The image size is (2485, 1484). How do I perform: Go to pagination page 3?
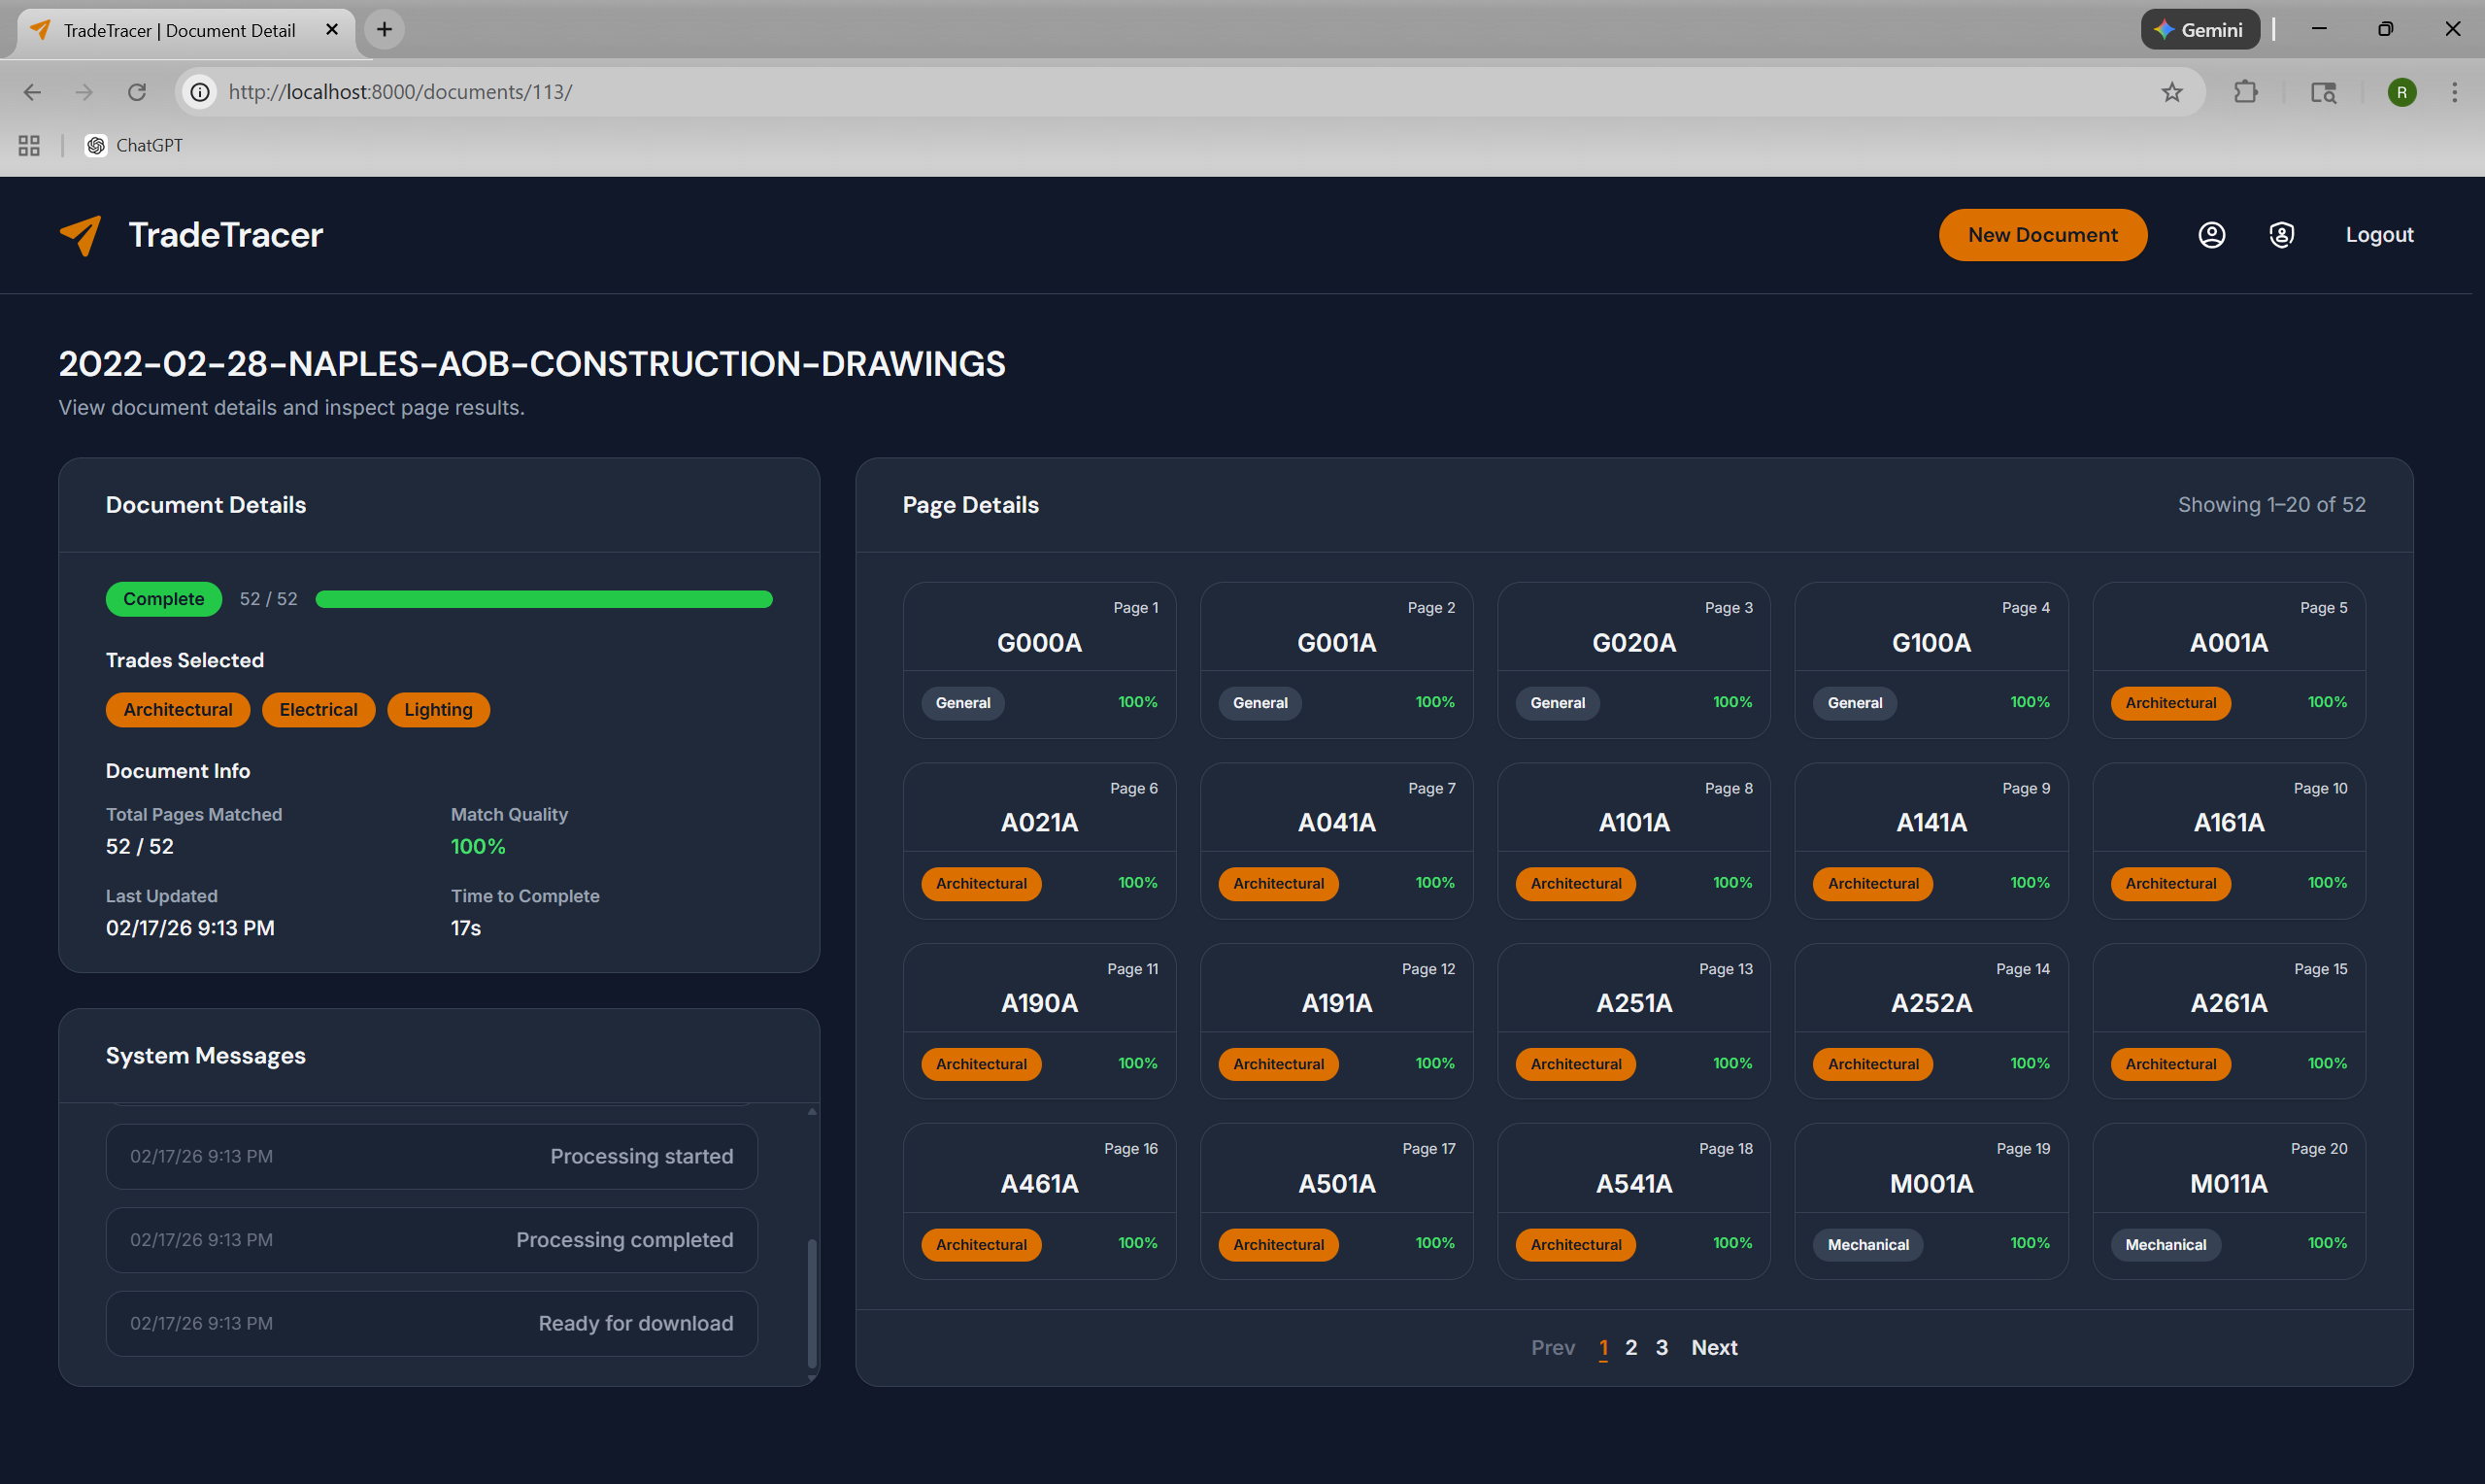pos(1662,1348)
